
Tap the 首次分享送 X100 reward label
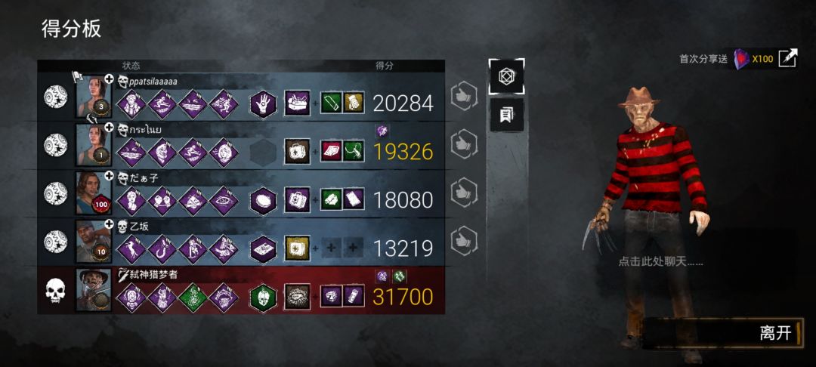click(x=727, y=59)
